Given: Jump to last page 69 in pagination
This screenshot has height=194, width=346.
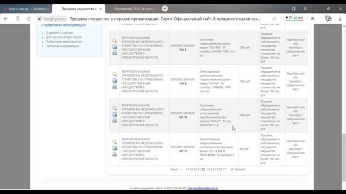Looking at the screenshot, I should (232, 170).
